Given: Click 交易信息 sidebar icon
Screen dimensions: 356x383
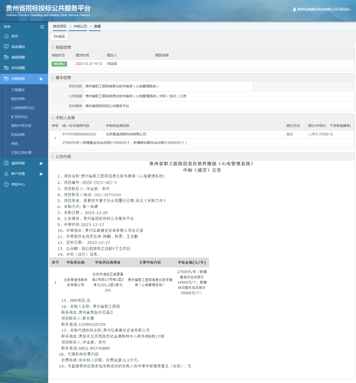Looking at the screenshot, I should 6,79.
